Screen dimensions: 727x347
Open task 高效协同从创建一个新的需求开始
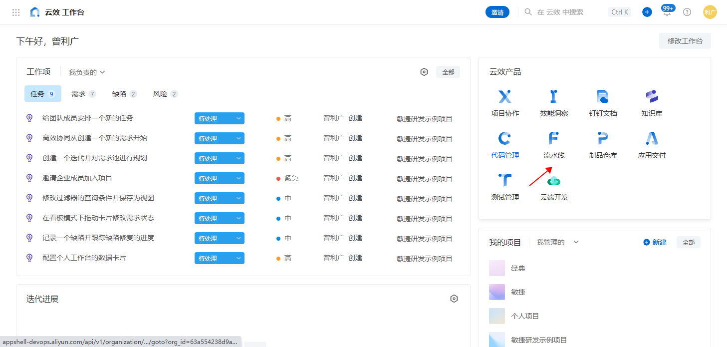(x=95, y=138)
